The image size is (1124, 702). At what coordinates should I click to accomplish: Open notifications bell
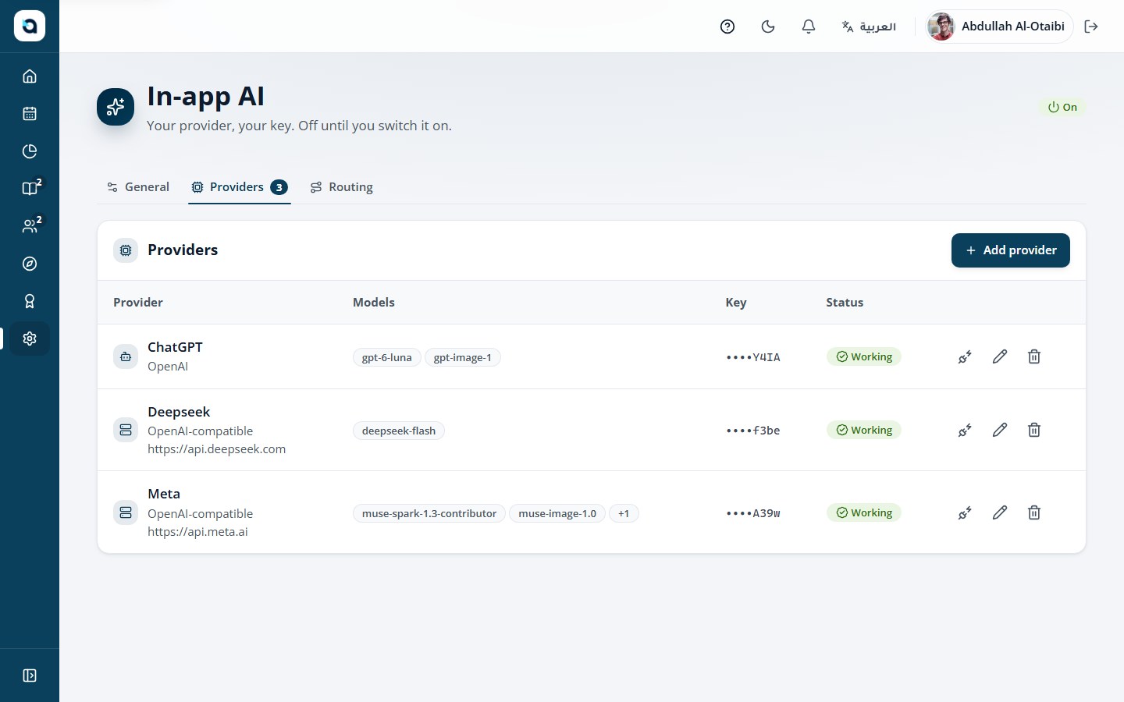(x=809, y=27)
